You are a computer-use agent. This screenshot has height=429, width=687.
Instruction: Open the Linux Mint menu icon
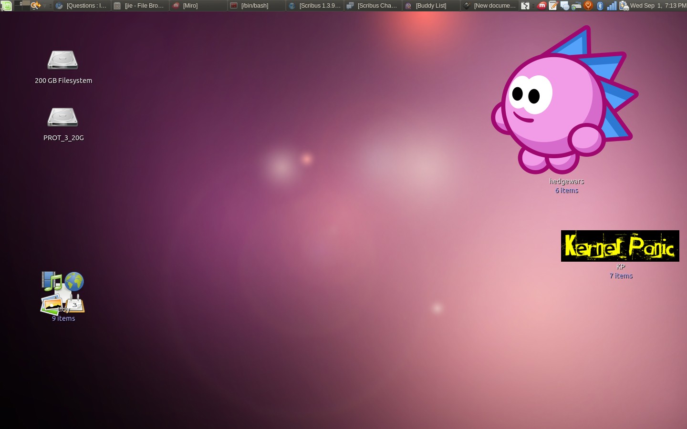[6, 6]
